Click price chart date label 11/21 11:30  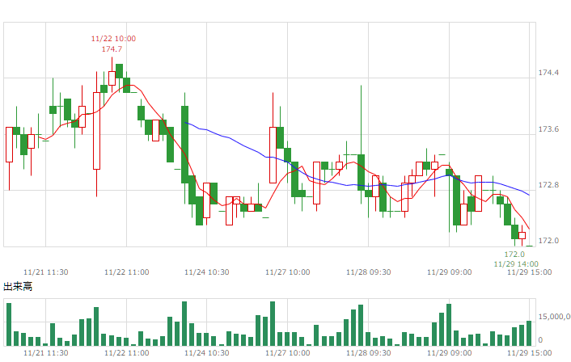click(46, 272)
